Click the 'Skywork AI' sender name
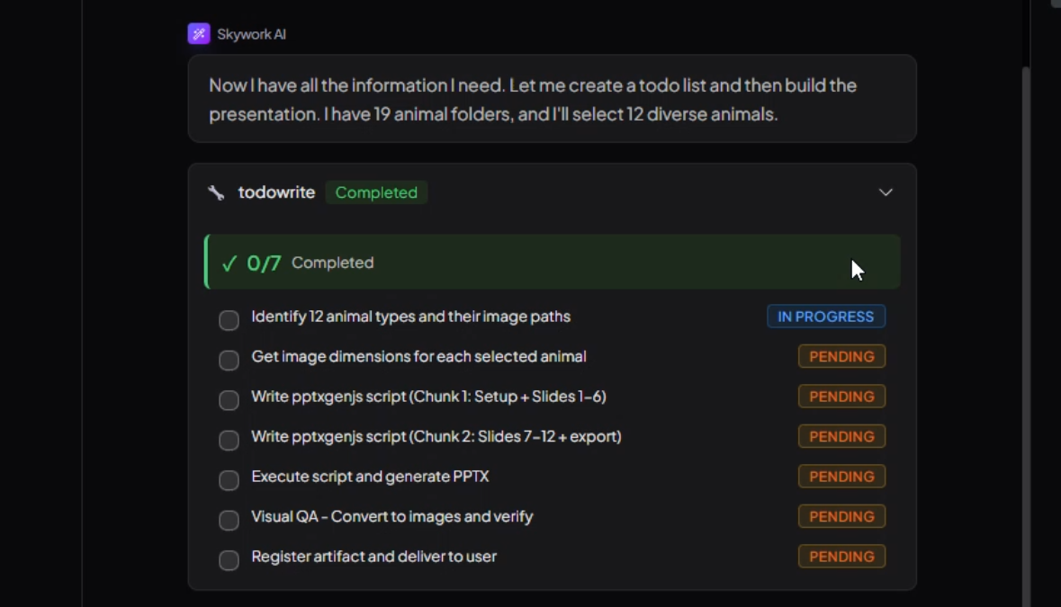The width and height of the screenshot is (1061, 607). pyautogui.click(x=251, y=34)
